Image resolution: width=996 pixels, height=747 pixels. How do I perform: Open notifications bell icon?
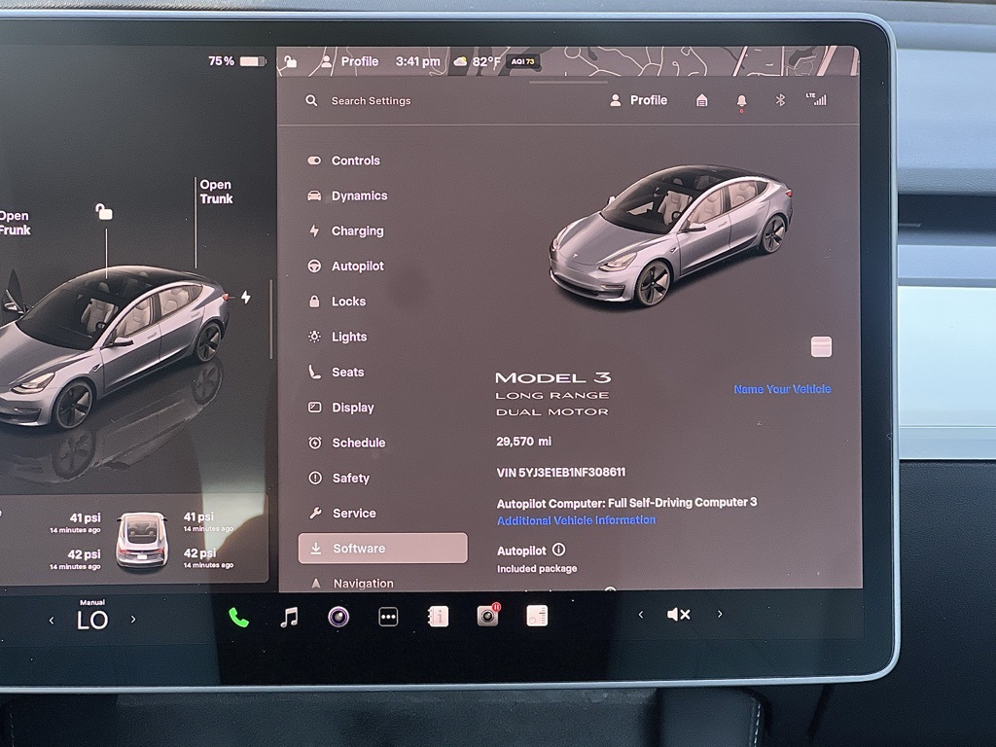(x=741, y=101)
